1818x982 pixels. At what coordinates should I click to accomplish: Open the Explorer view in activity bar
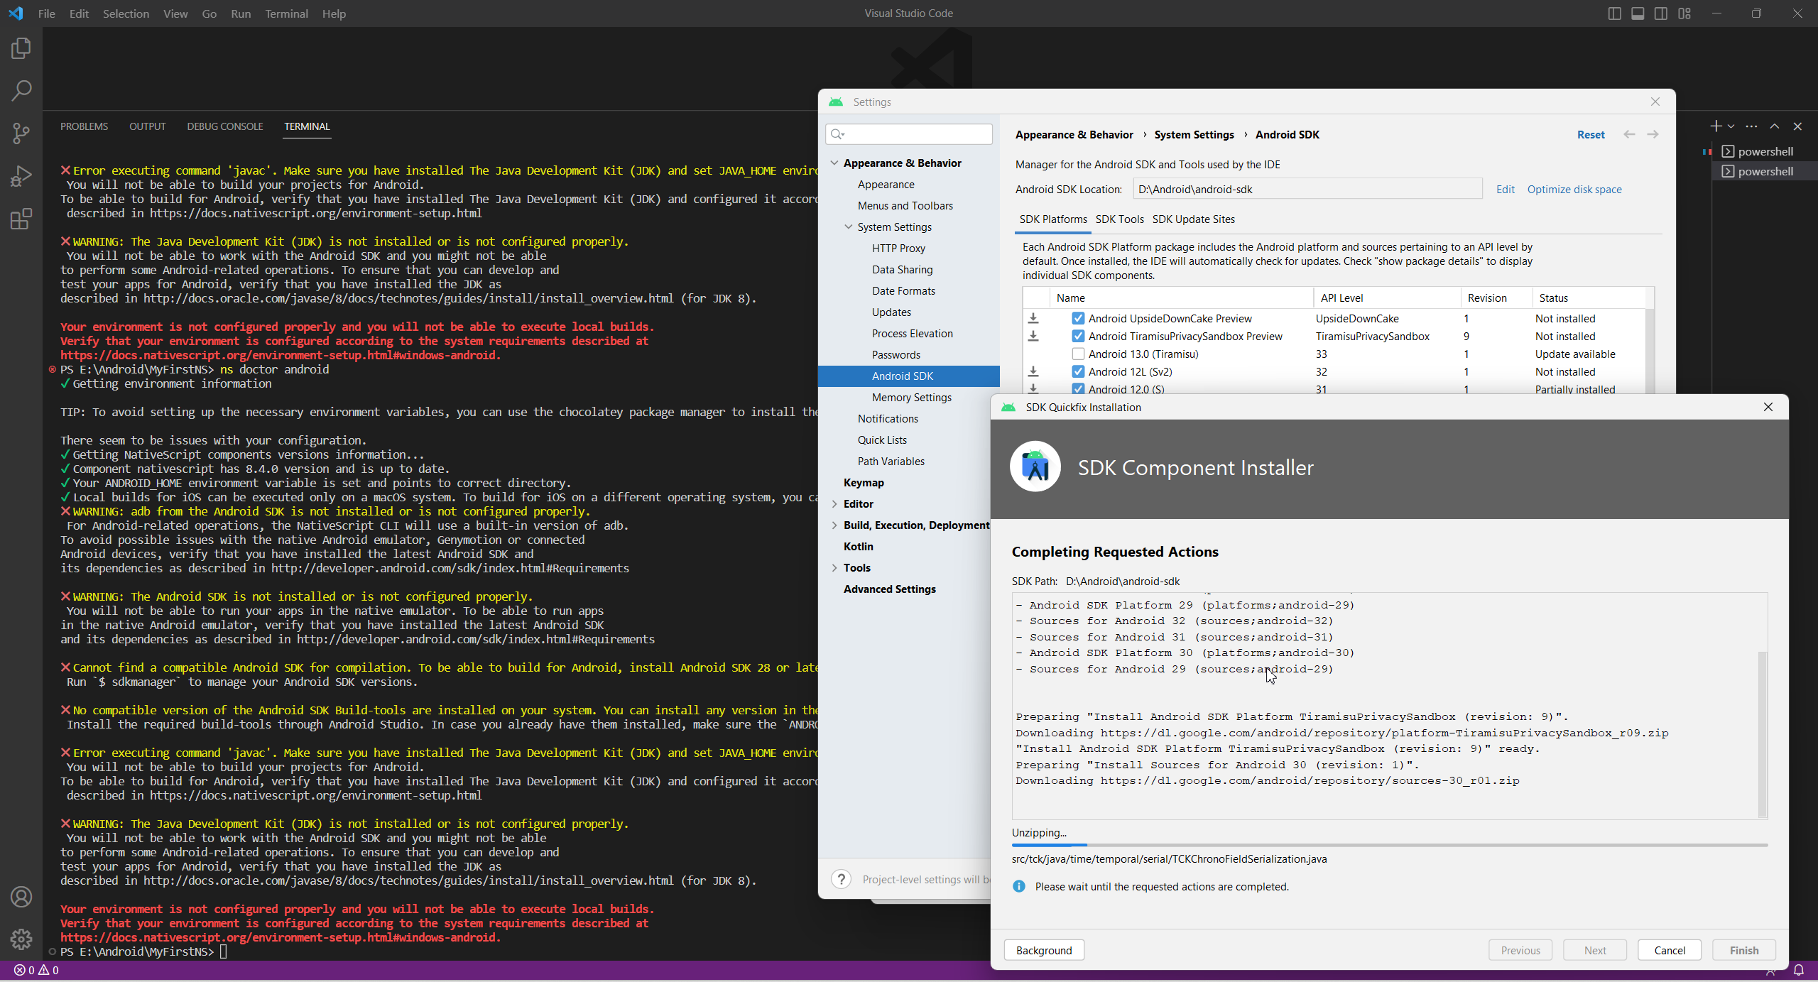point(21,48)
